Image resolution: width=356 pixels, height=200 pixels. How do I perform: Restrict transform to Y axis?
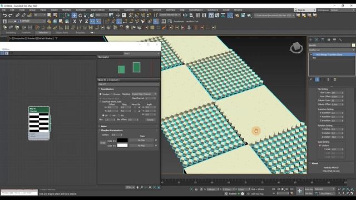[x=80, y=22]
